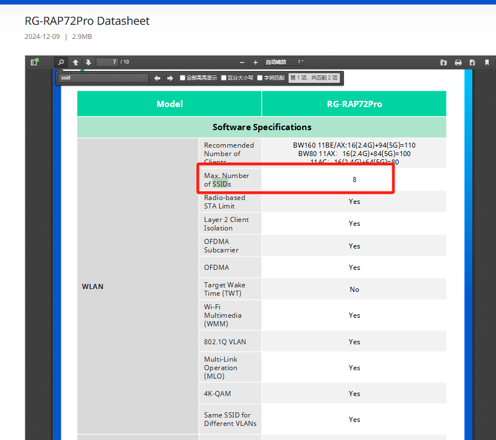The width and height of the screenshot is (496, 440).
Task: Check the whole words (字词匹配) option
Action: 260,78
